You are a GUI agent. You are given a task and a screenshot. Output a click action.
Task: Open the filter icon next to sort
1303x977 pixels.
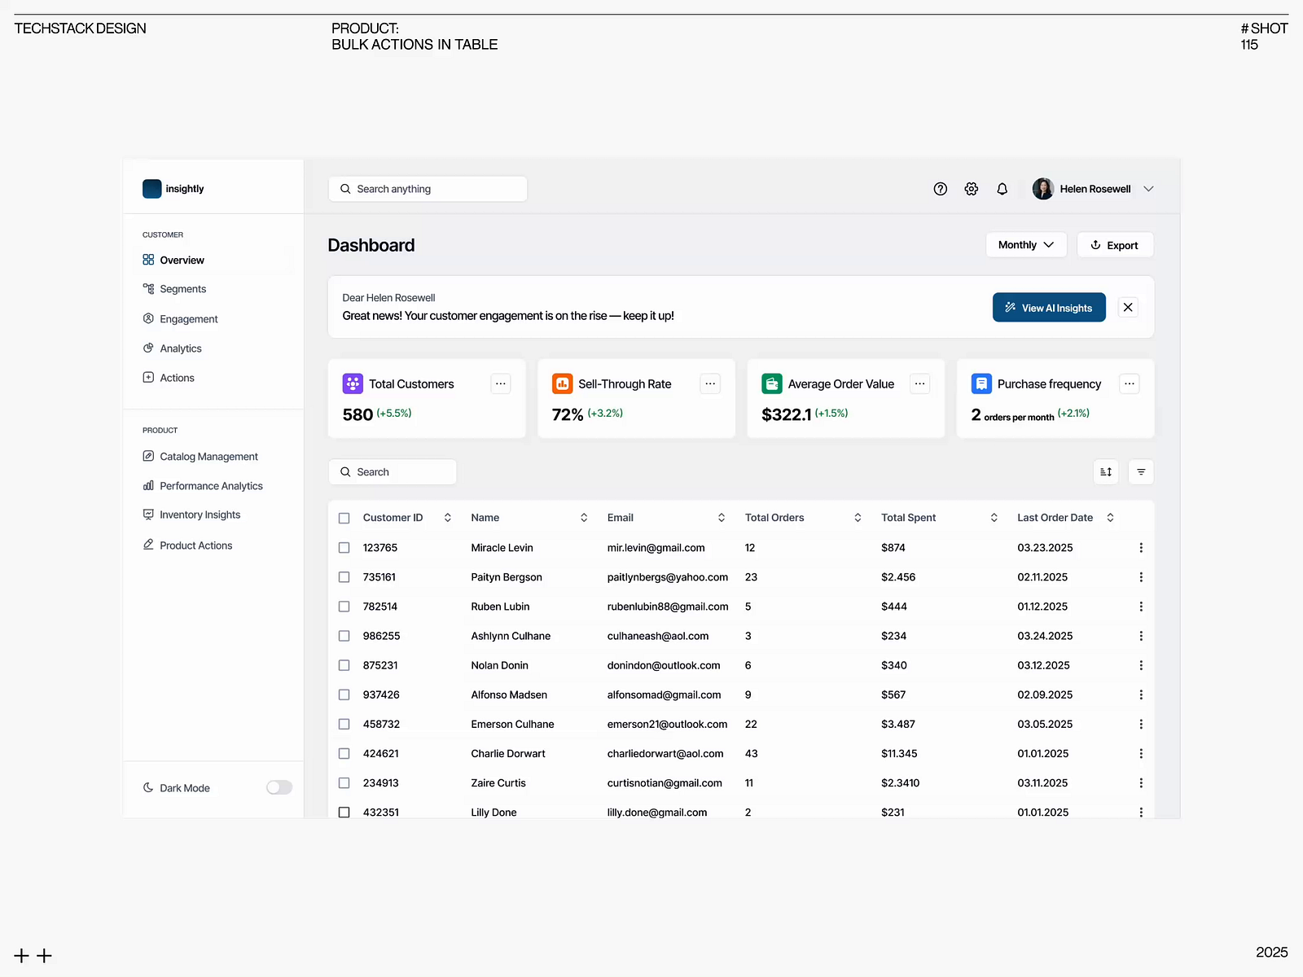pos(1140,471)
